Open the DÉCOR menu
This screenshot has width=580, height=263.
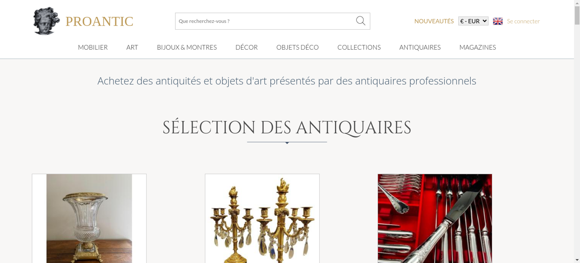click(x=246, y=47)
